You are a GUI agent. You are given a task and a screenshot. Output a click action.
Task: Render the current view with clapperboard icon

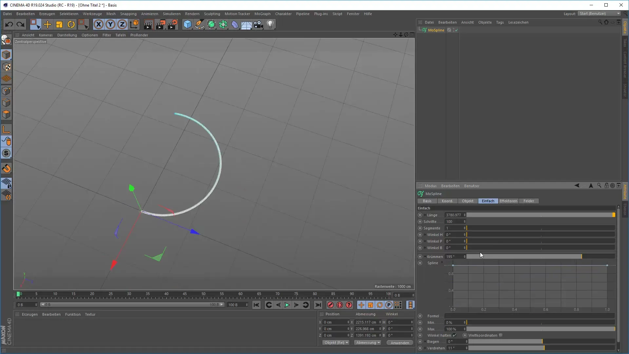[148, 24]
